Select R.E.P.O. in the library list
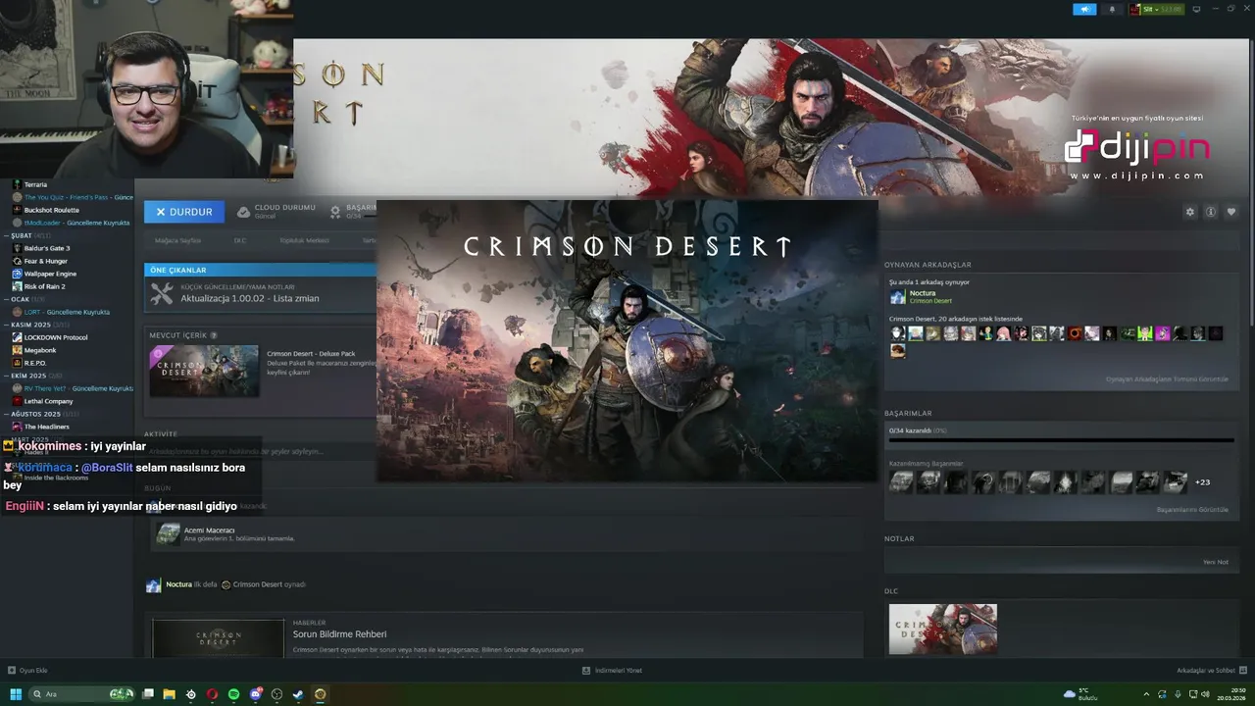This screenshot has height=706, width=1255. (35, 363)
